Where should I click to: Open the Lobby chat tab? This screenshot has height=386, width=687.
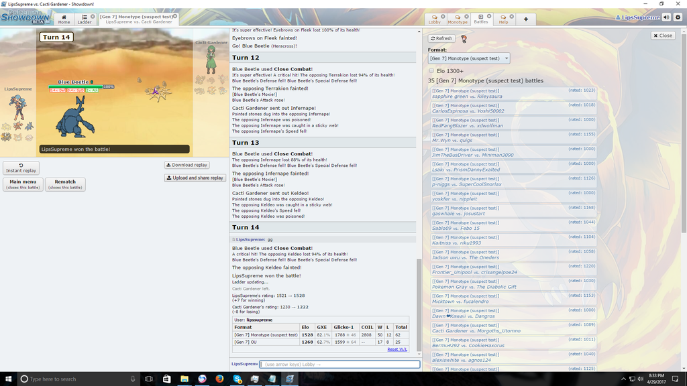click(x=435, y=19)
